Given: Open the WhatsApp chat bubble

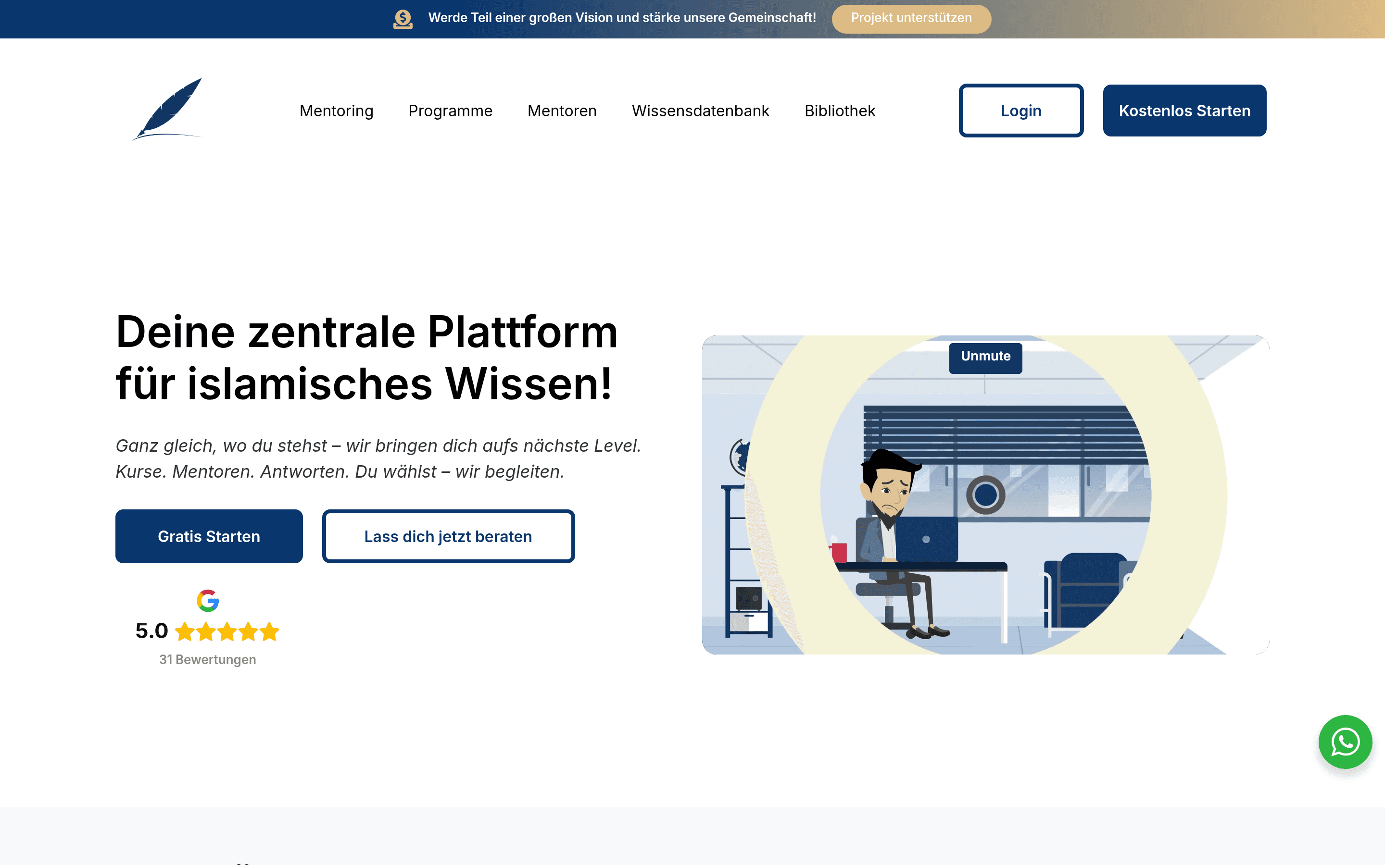Looking at the screenshot, I should click(1345, 741).
